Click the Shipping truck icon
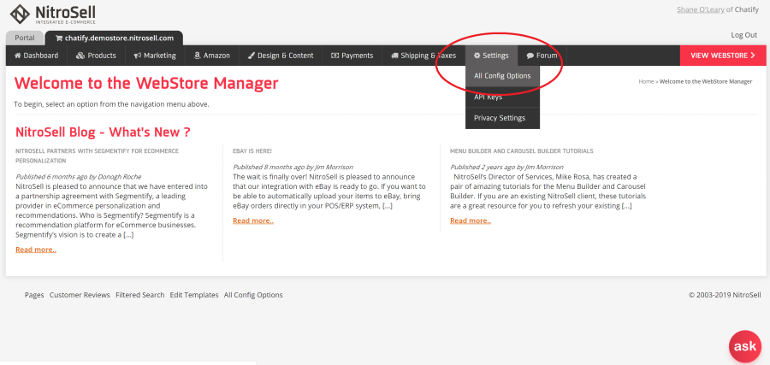The height and width of the screenshot is (365, 770). click(x=394, y=56)
